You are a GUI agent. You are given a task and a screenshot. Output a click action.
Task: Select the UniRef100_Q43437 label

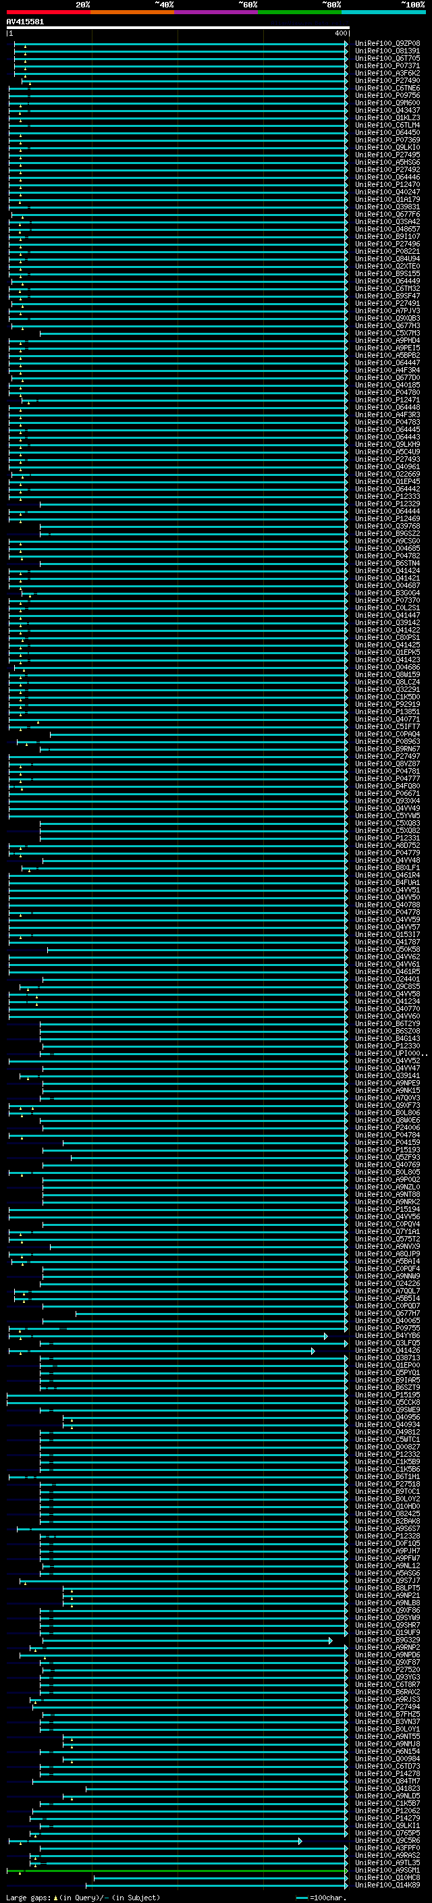point(387,110)
